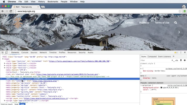
Task: Follow the favicon.png href link
Action: (x=67, y=74)
